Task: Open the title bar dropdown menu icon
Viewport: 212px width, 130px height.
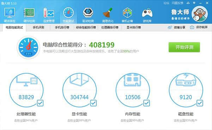Action: (194, 3)
